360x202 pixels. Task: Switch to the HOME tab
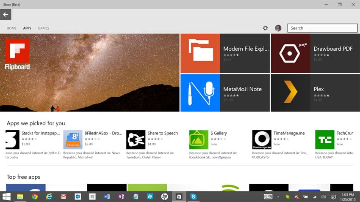11,28
